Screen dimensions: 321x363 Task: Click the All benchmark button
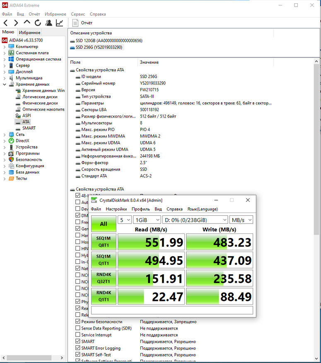(x=104, y=224)
